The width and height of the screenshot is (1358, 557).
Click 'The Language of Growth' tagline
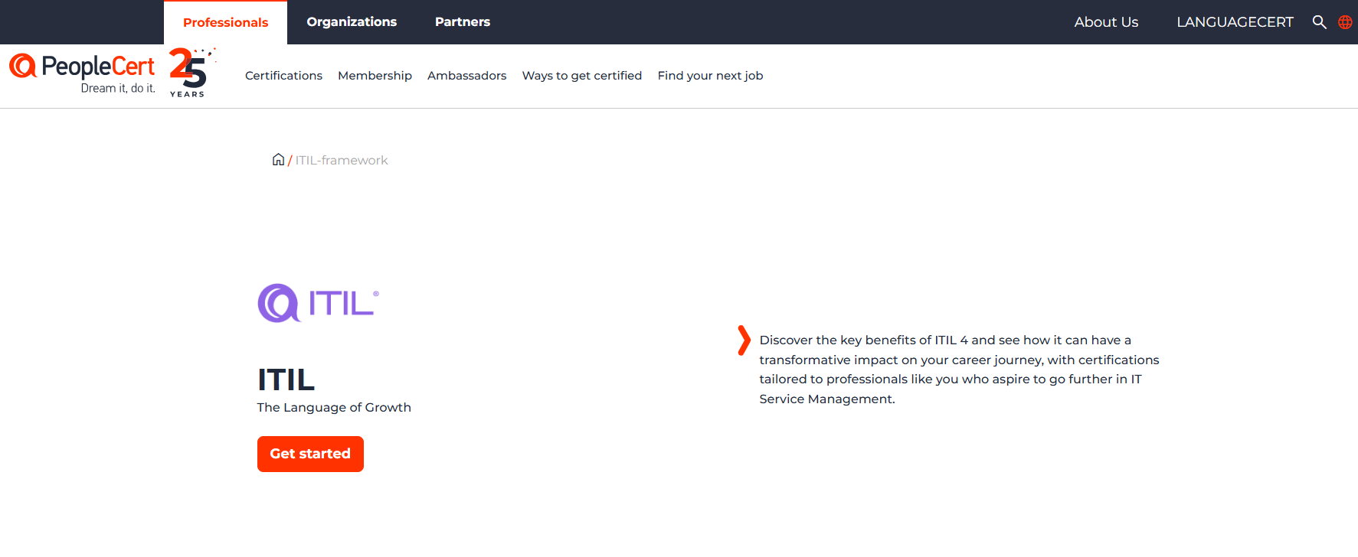pyautogui.click(x=334, y=407)
